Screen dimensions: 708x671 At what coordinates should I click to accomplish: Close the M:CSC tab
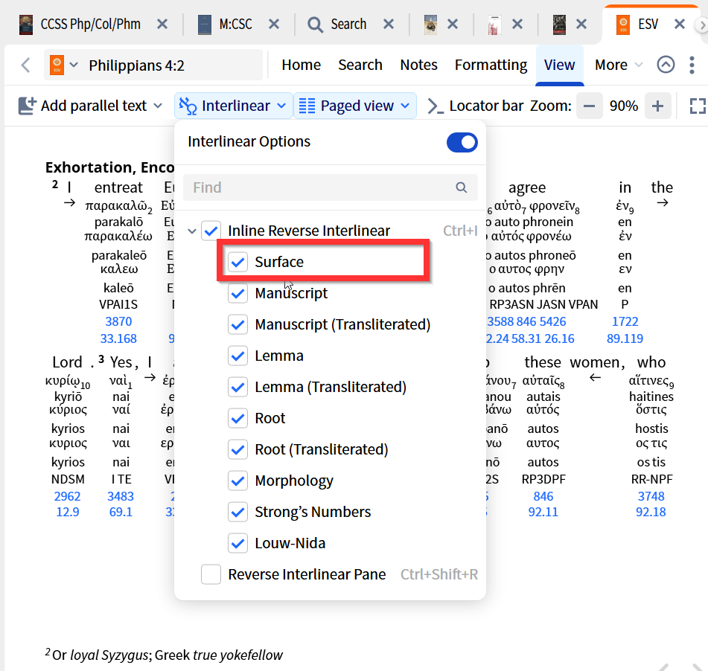[274, 24]
